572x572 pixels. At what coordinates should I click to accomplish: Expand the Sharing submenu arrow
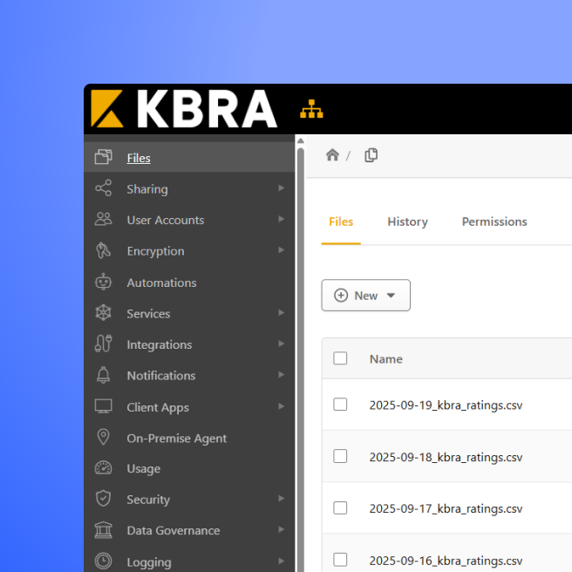pyautogui.click(x=281, y=187)
